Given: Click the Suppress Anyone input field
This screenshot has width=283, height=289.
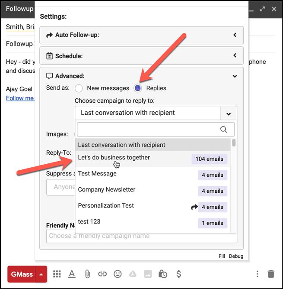Looking at the screenshot, I should (x=61, y=187).
